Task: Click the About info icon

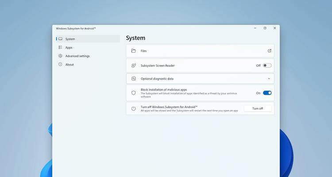Action: point(60,64)
